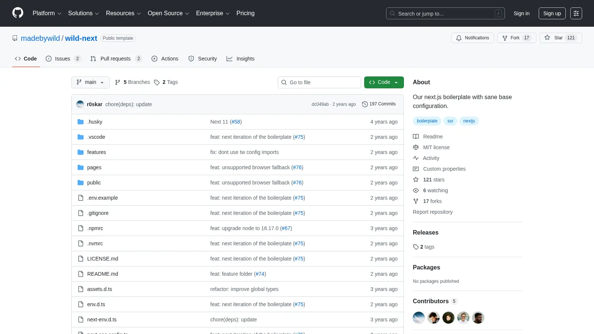
Task: Click the Sign up button
Action: click(x=552, y=13)
